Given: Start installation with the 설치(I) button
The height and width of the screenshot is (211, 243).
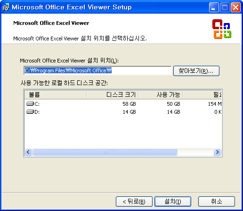Looking at the screenshot, I should [x=173, y=202].
